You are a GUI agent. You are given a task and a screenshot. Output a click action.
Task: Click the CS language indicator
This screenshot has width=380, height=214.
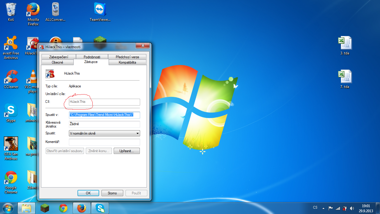coord(315,207)
